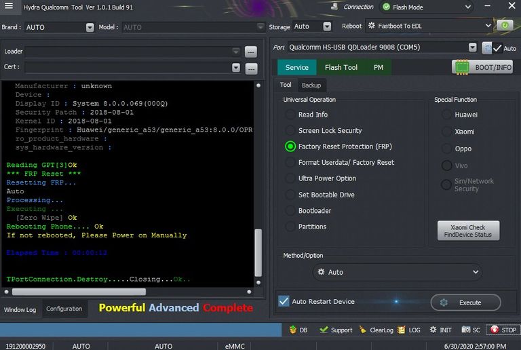Browse for Loader file button
The height and width of the screenshot is (350, 521).
point(251,52)
